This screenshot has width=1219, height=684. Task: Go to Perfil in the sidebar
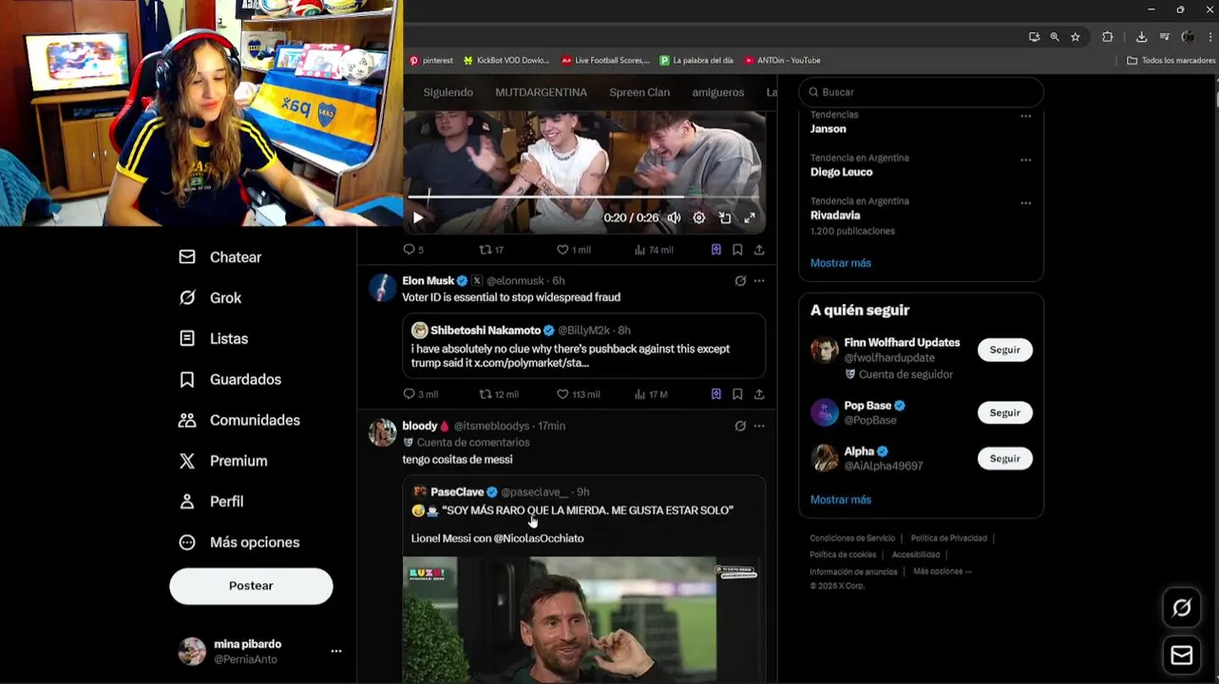click(211, 502)
